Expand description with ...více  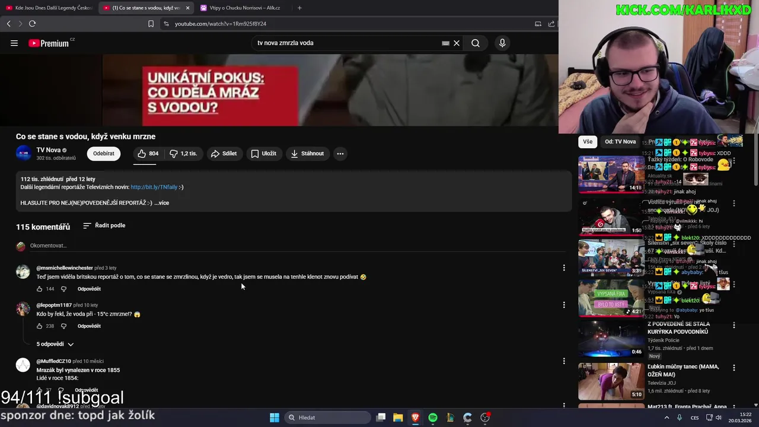pyautogui.click(x=161, y=203)
